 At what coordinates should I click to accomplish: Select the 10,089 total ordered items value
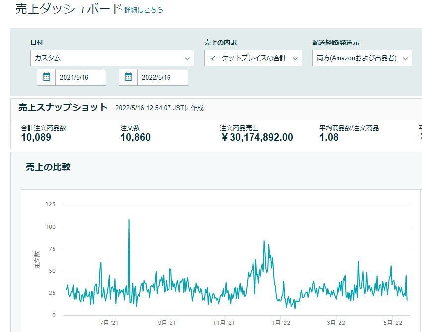click(36, 137)
